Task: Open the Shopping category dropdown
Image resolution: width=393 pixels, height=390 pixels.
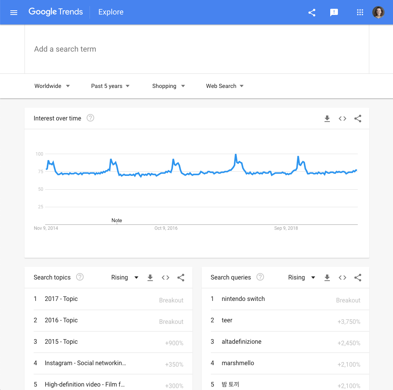Action: coord(168,86)
